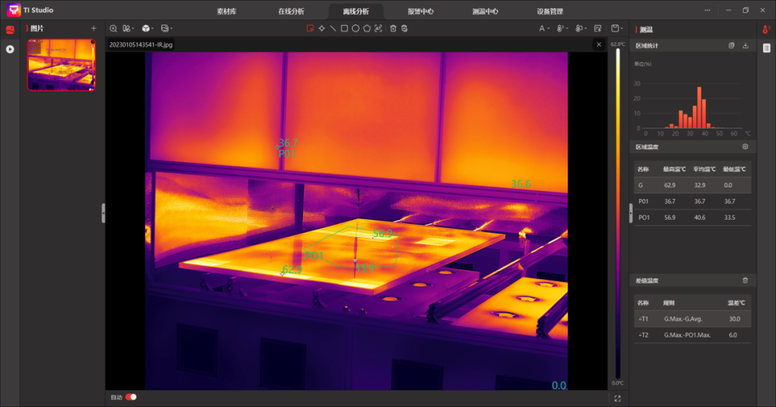Toggle the 自动 auto switch

pos(131,397)
